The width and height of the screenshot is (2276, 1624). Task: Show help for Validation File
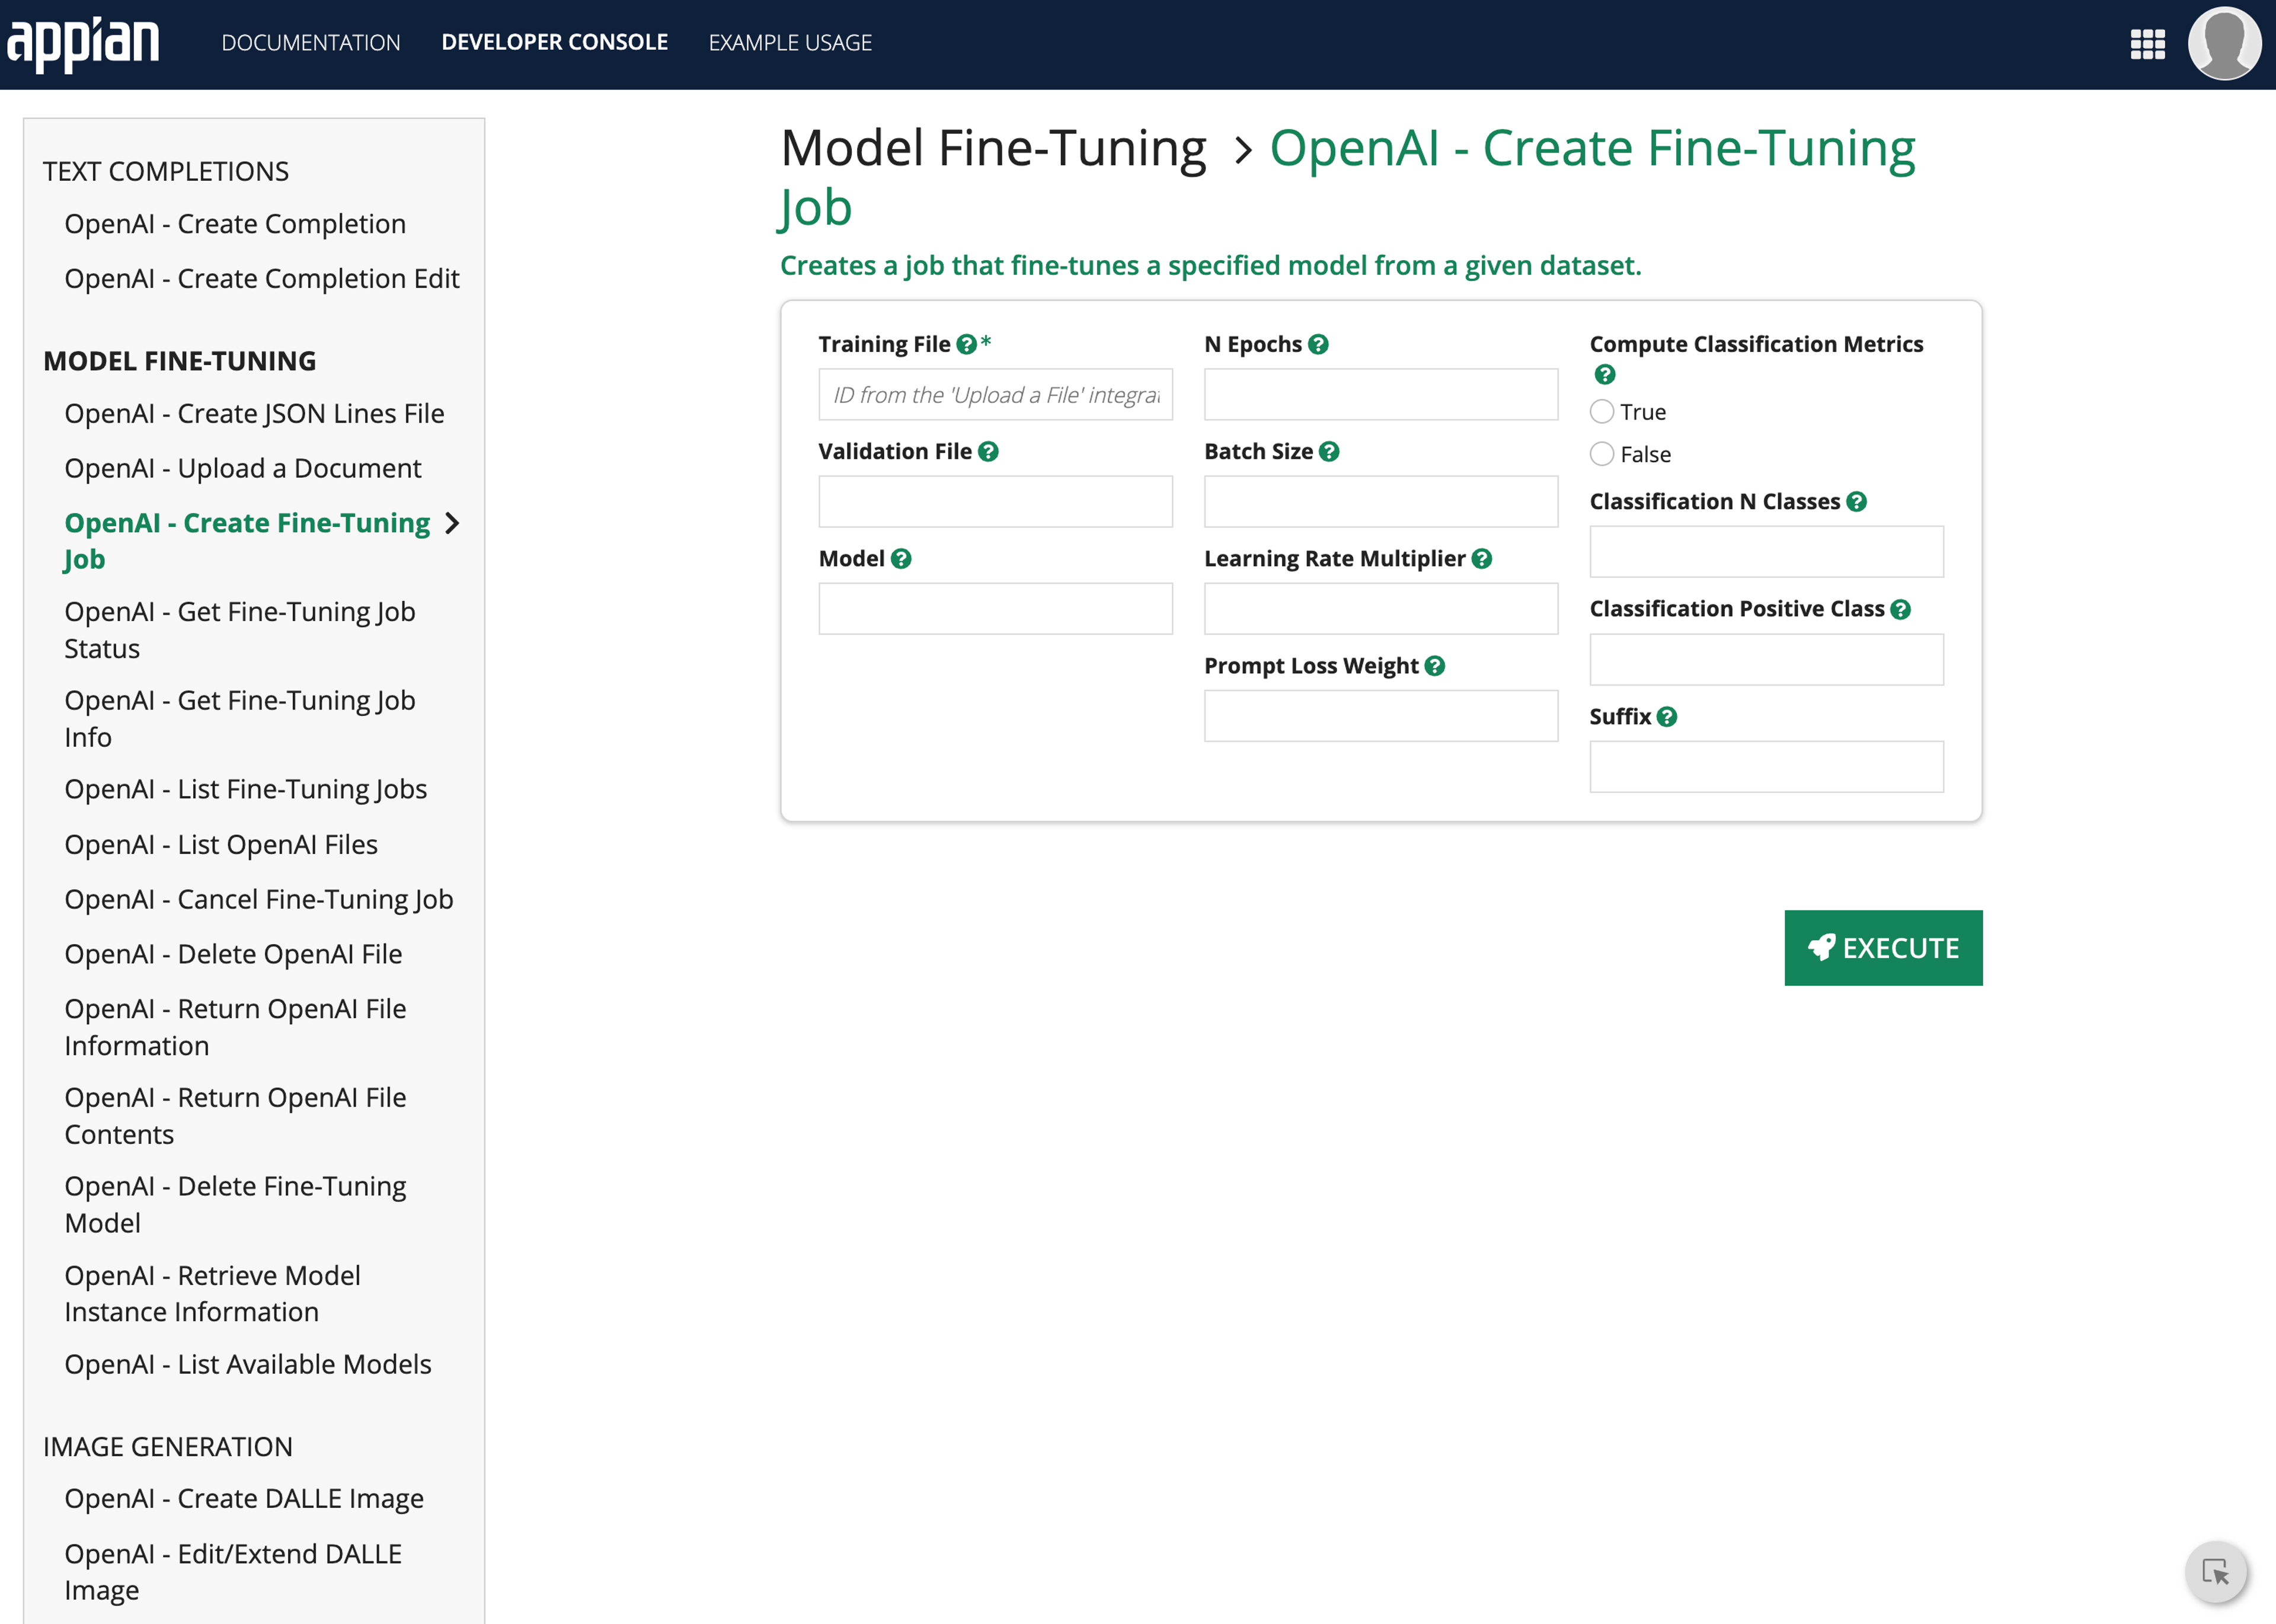tap(988, 452)
